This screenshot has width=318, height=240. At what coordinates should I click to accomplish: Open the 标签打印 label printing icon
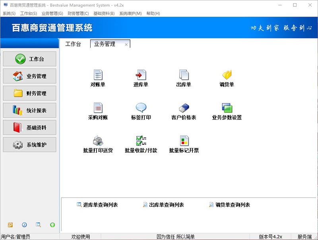tap(141, 108)
